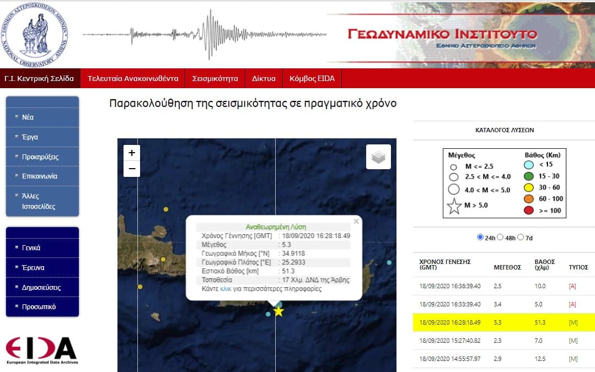595x372 pixels.
Task: Click the κλικ link in popup
Action: tap(226, 289)
